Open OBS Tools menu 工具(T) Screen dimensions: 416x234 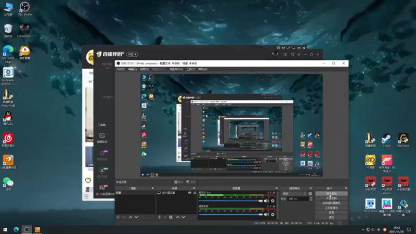(x=190, y=69)
